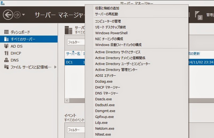Click the ファイル サービスと記憶域 folder icon
The height and width of the screenshot is (138, 214).
point(6,67)
